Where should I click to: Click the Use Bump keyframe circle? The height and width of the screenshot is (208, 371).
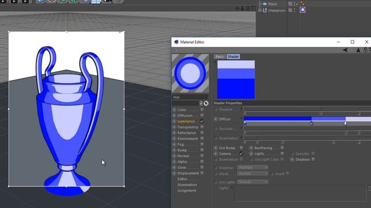click(216, 148)
